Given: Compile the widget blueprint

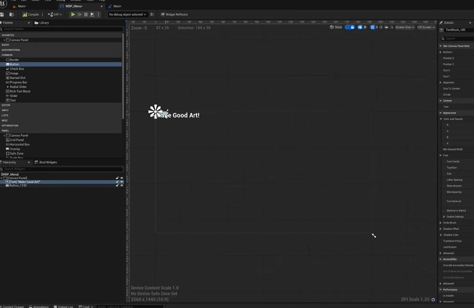Looking at the screenshot, I should [31, 14].
